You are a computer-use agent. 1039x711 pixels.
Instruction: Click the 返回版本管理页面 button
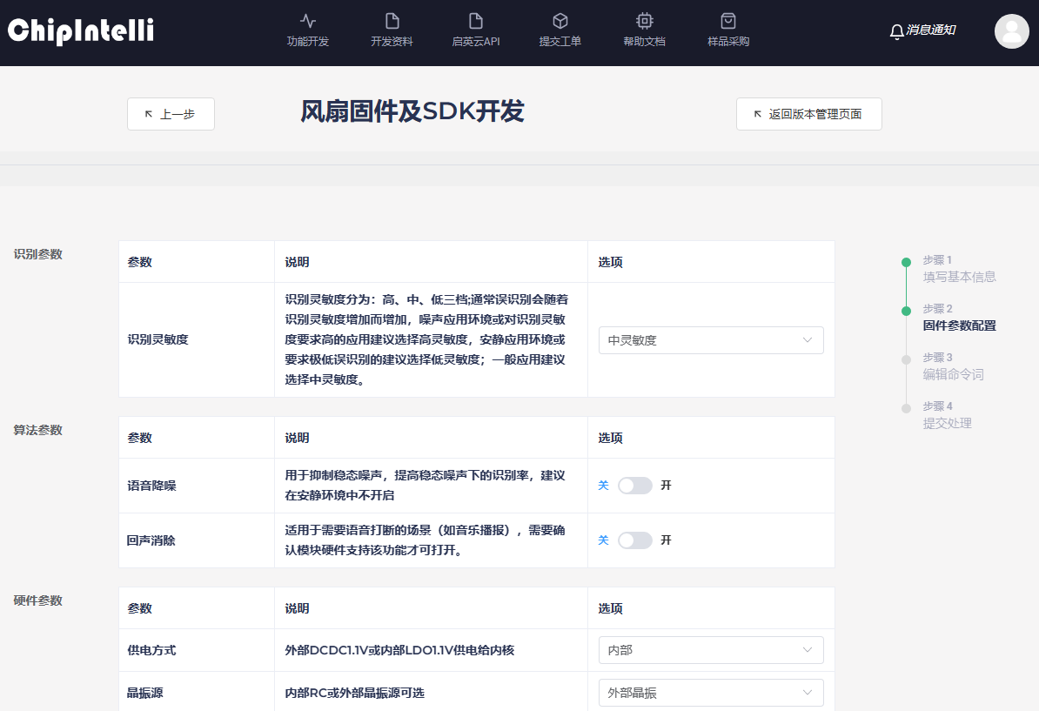point(808,114)
